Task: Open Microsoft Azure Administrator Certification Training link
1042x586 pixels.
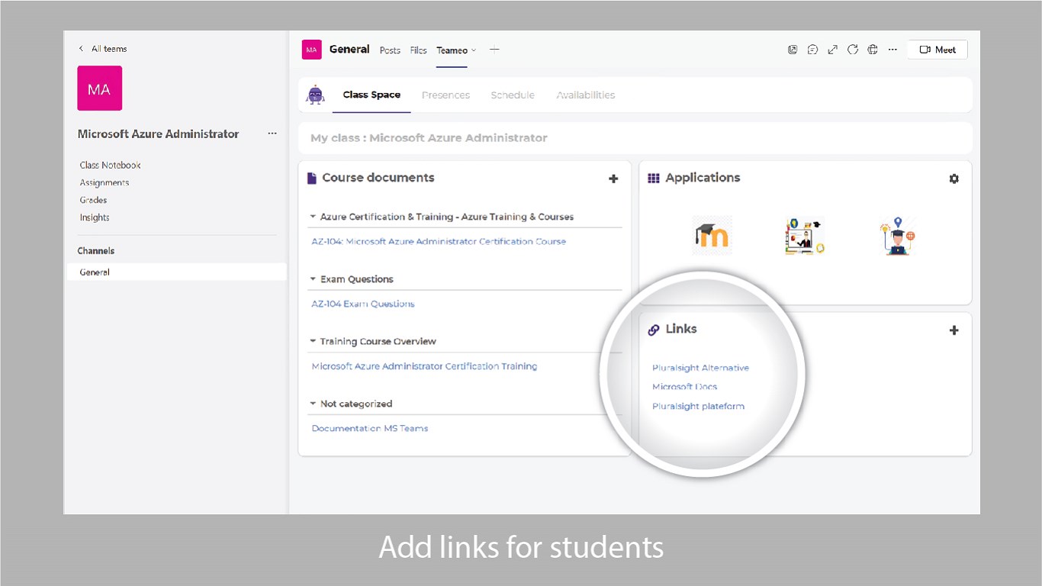Action: pos(424,366)
